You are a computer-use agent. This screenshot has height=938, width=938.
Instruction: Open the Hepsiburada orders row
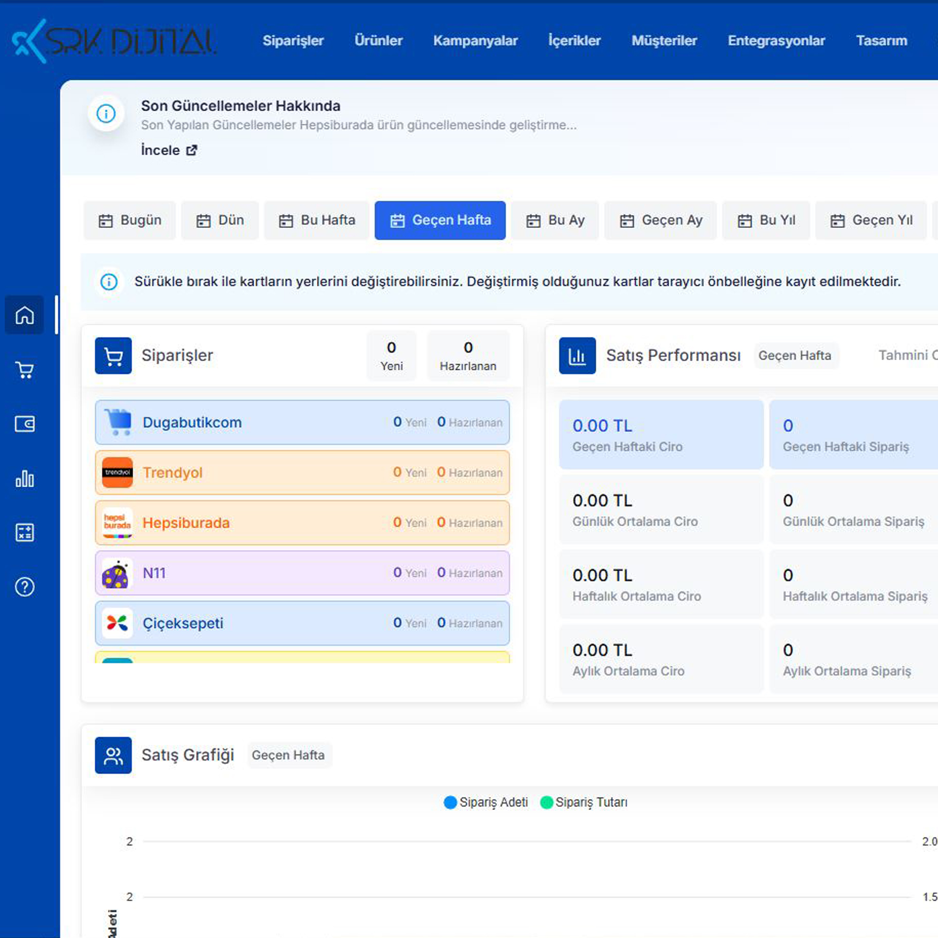(303, 523)
